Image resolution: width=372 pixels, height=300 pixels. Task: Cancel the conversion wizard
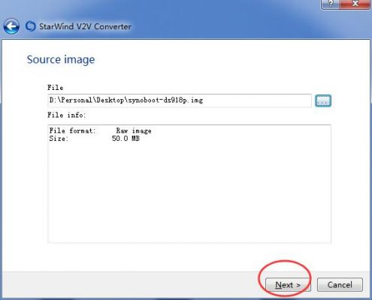pos(340,285)
